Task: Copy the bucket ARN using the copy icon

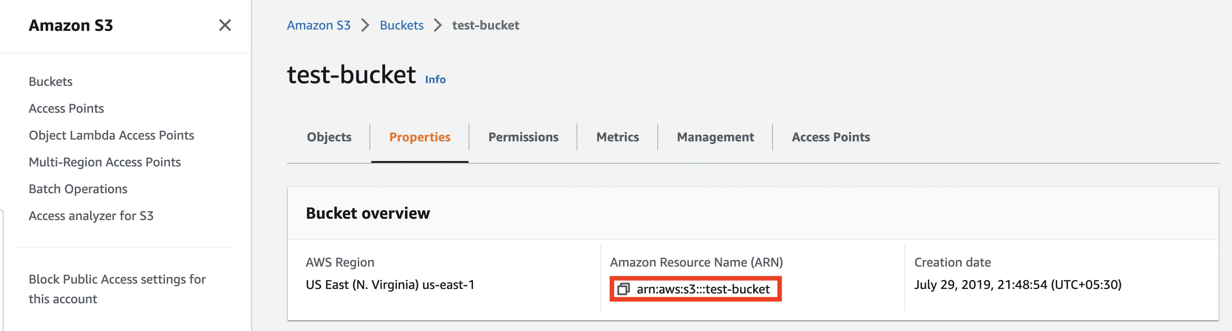Action: pyautogui.click(x=625, y=289)
